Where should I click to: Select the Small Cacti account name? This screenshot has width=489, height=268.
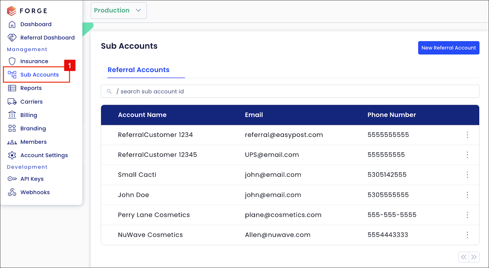coord(137,175)
